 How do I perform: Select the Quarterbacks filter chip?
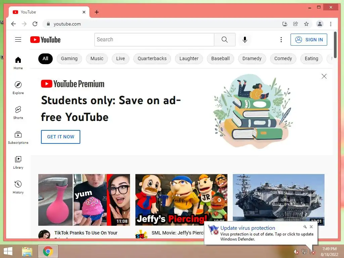click(152, 58)
